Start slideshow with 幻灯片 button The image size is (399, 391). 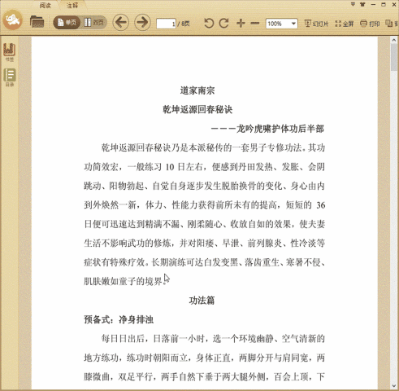[316, 24]
